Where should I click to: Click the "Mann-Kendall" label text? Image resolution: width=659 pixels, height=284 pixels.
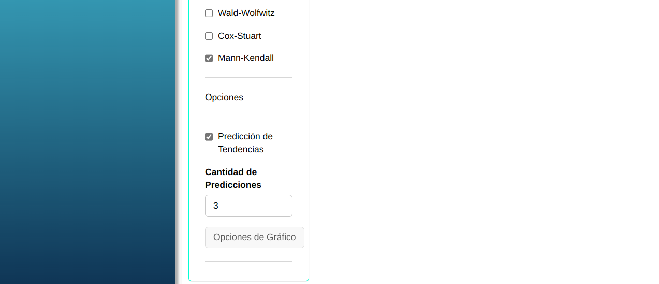[245, 58]
